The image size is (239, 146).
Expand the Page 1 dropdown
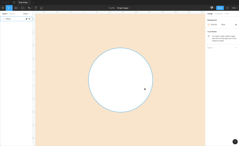tap(27, 13)
